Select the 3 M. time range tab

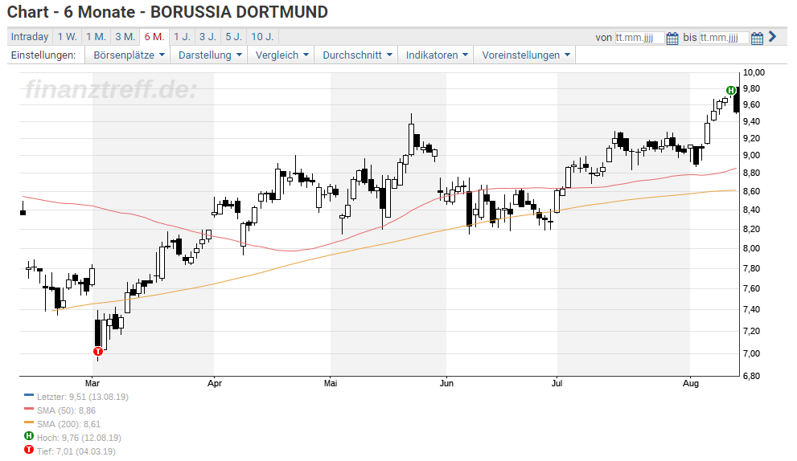click(x=125, y=37)
